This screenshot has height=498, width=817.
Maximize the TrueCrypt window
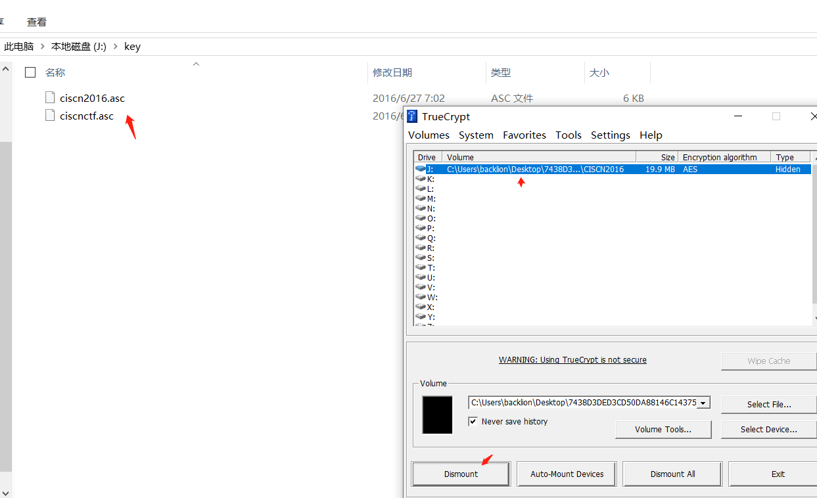click(776, 116)
